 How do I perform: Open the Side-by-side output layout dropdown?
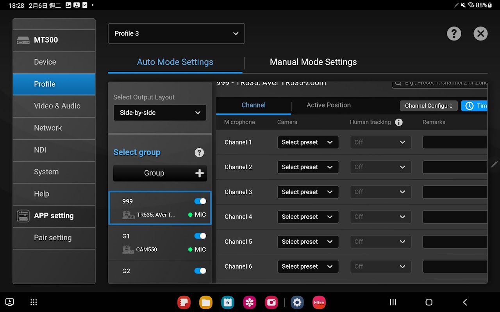click(x=160, y=113)
